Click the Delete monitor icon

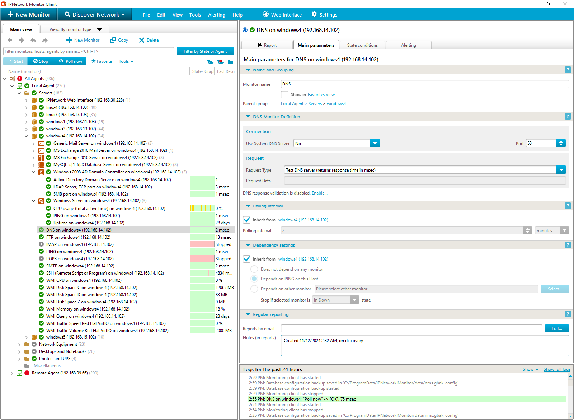(142, 40)
